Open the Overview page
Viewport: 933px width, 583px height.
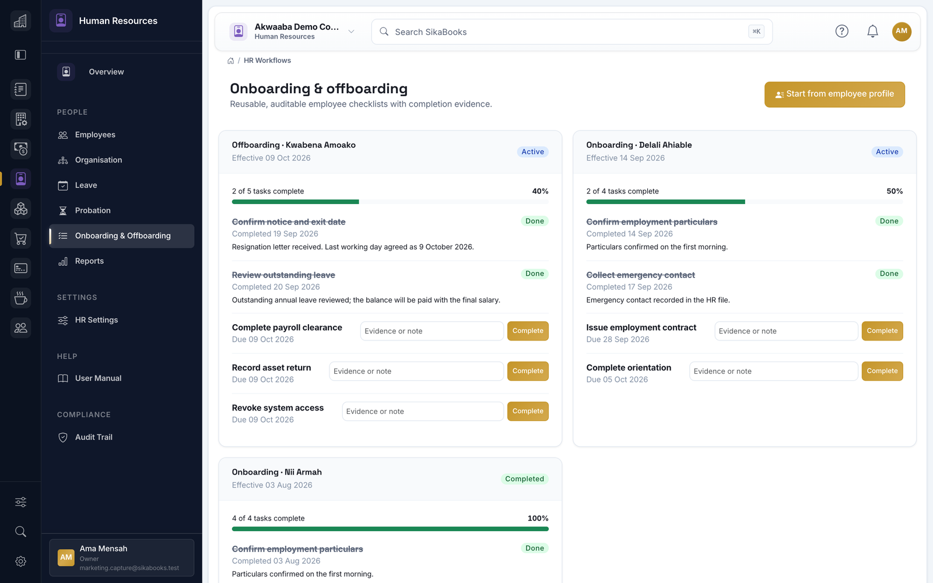pyautogui.click(x=122, y=72)
